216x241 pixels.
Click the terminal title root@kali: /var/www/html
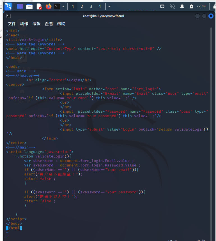[x=104, y=16]
